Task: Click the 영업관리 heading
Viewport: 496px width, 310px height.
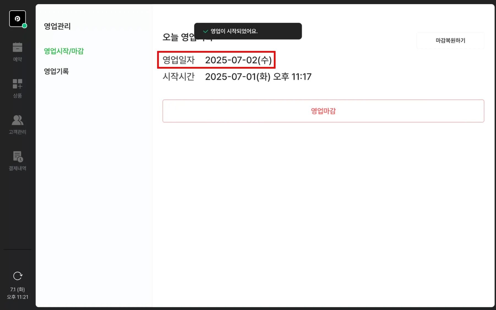Action: (x=57, y=26)
